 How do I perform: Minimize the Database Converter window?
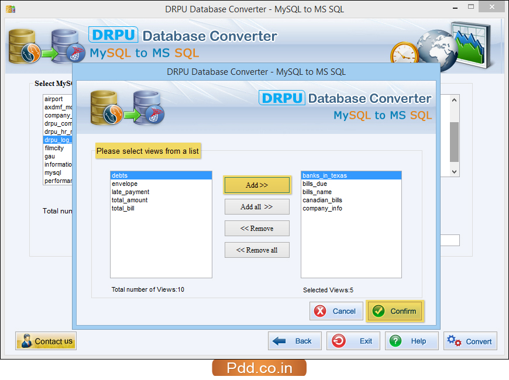click(x=455, y=7)
